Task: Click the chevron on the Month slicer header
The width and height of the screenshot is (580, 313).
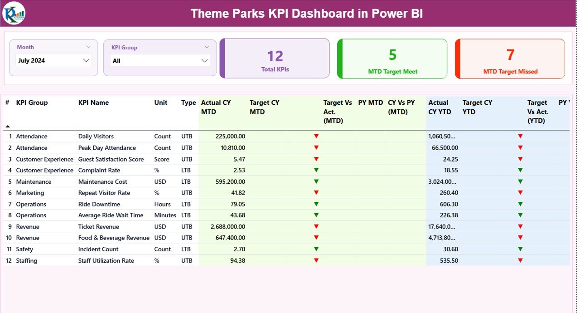Action: coord(89,47)
